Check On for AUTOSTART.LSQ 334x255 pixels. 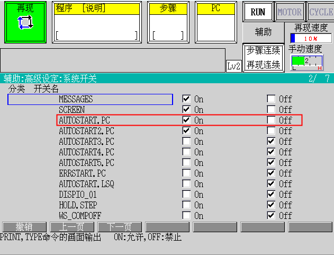[186, 183]
